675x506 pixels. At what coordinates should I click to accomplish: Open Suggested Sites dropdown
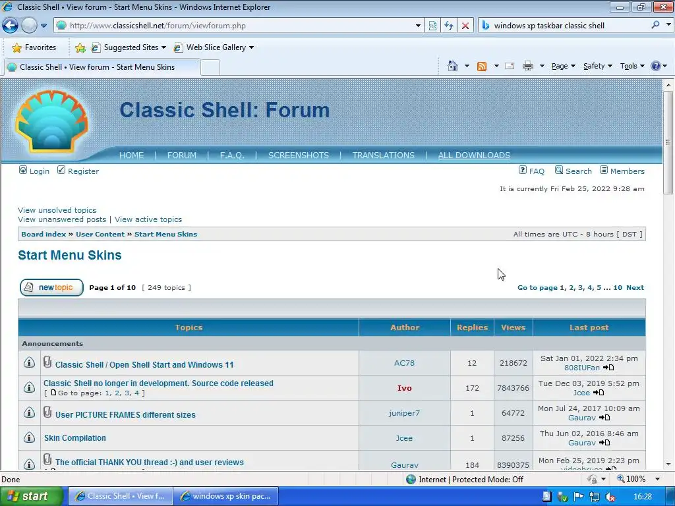[129, 47]
